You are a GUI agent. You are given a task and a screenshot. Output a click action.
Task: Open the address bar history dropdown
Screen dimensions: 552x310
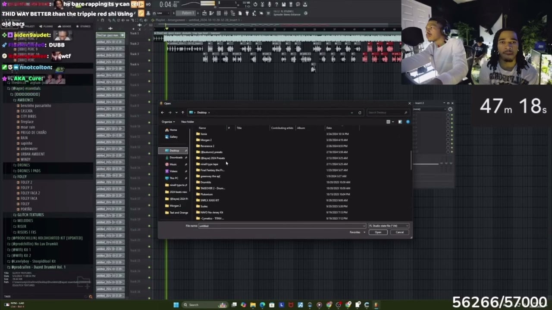point(352,112)
